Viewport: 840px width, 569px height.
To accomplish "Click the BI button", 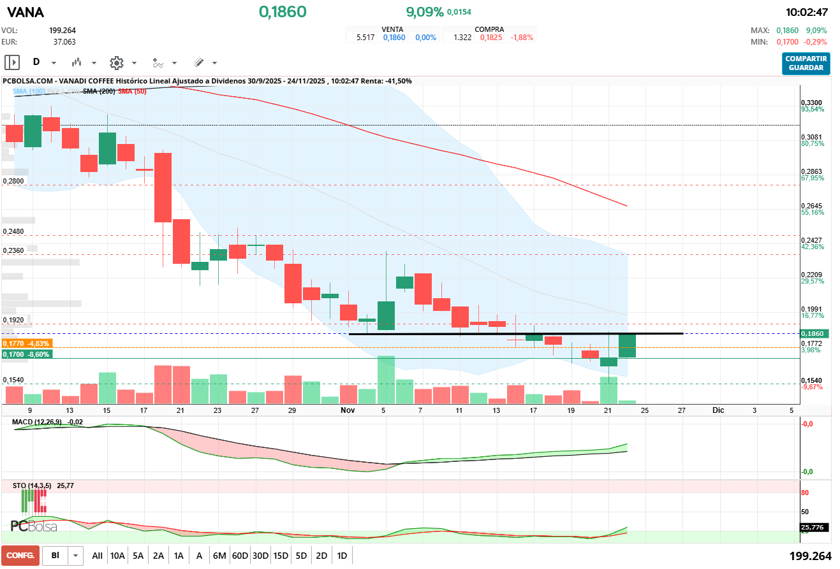I will pos(55,556).
